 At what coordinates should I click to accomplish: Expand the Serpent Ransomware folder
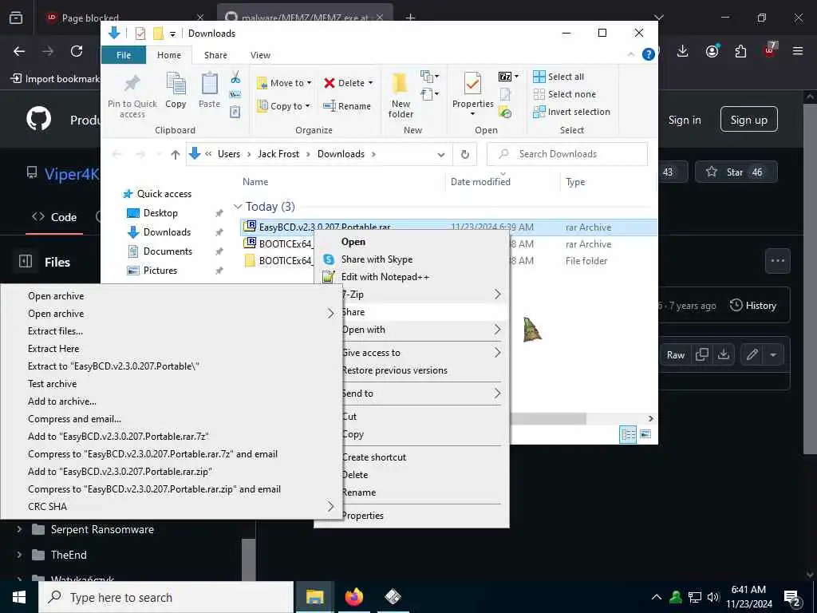[19, 529]
